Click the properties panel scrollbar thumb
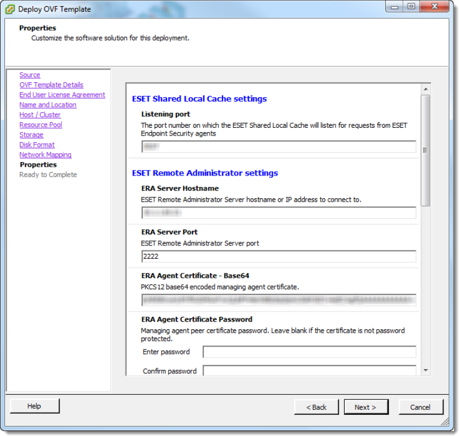459x436 pixels. [426, 151]
